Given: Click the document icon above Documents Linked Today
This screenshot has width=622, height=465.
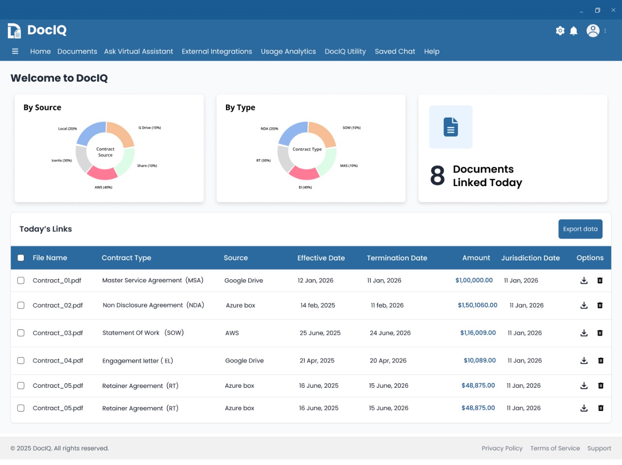Looking at the screenshot, I should (450, 127).
